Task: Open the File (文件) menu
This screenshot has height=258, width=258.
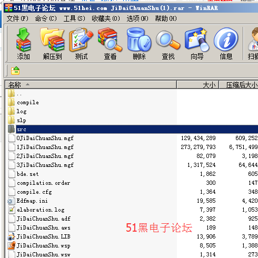Action: tap(17, 18)
